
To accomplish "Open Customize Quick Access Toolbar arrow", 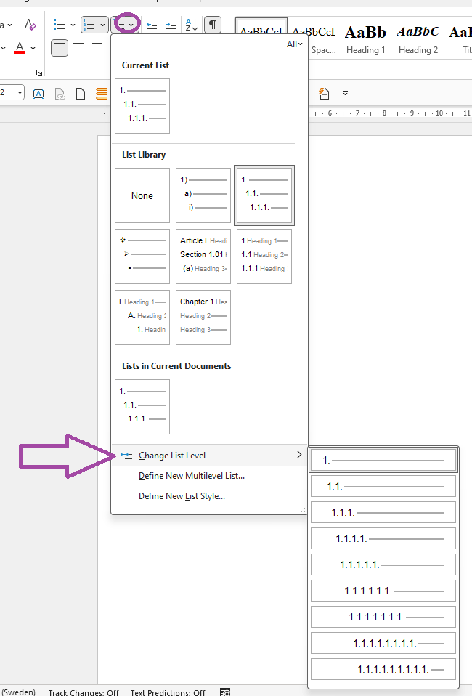I will 345,93.
